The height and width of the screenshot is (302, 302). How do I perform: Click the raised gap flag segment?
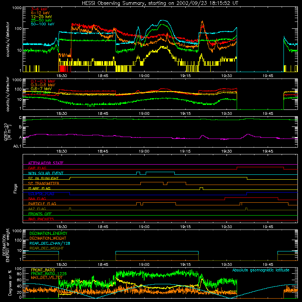(x=260, y=168)
